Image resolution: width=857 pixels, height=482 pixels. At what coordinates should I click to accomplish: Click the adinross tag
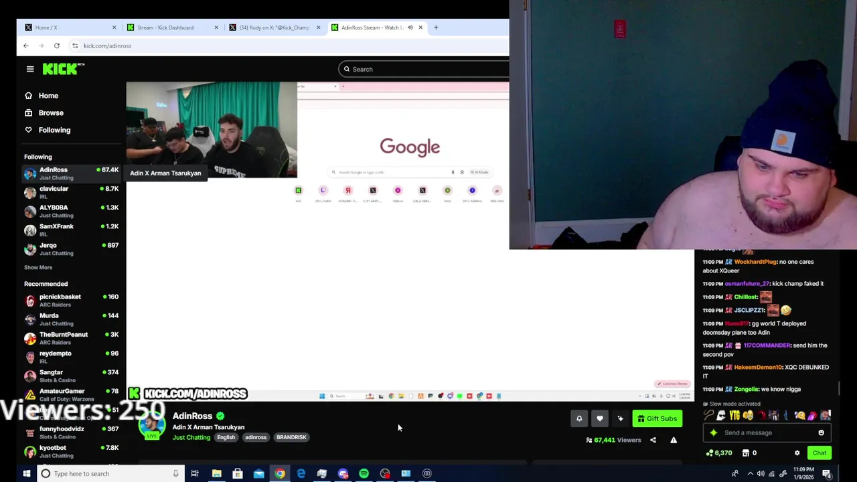point(256,437)
